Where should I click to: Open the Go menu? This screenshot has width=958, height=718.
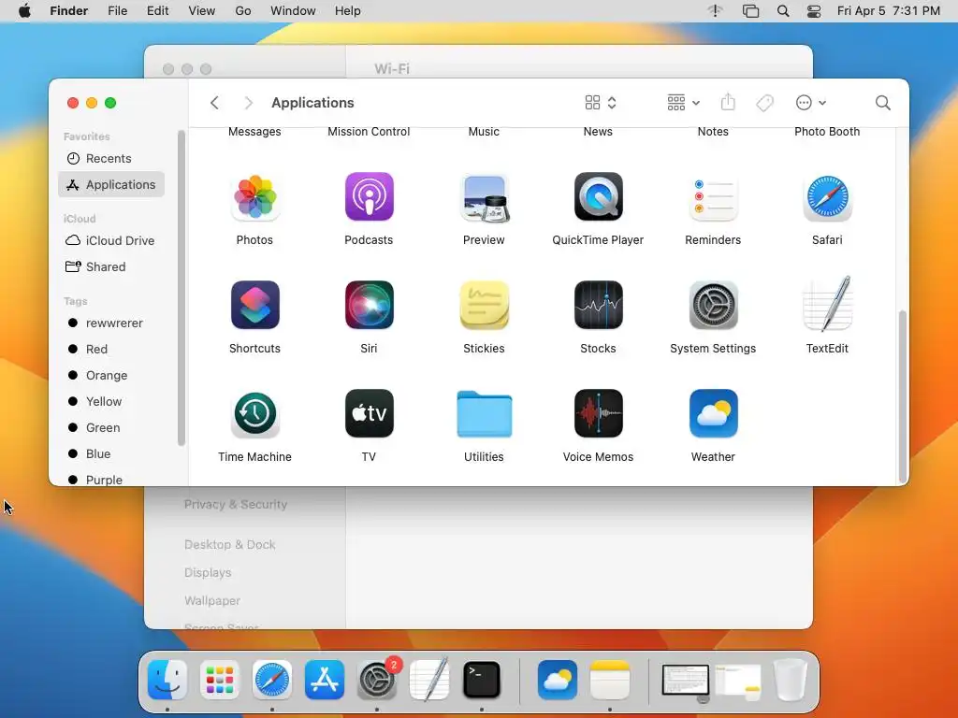click(243, 11)
